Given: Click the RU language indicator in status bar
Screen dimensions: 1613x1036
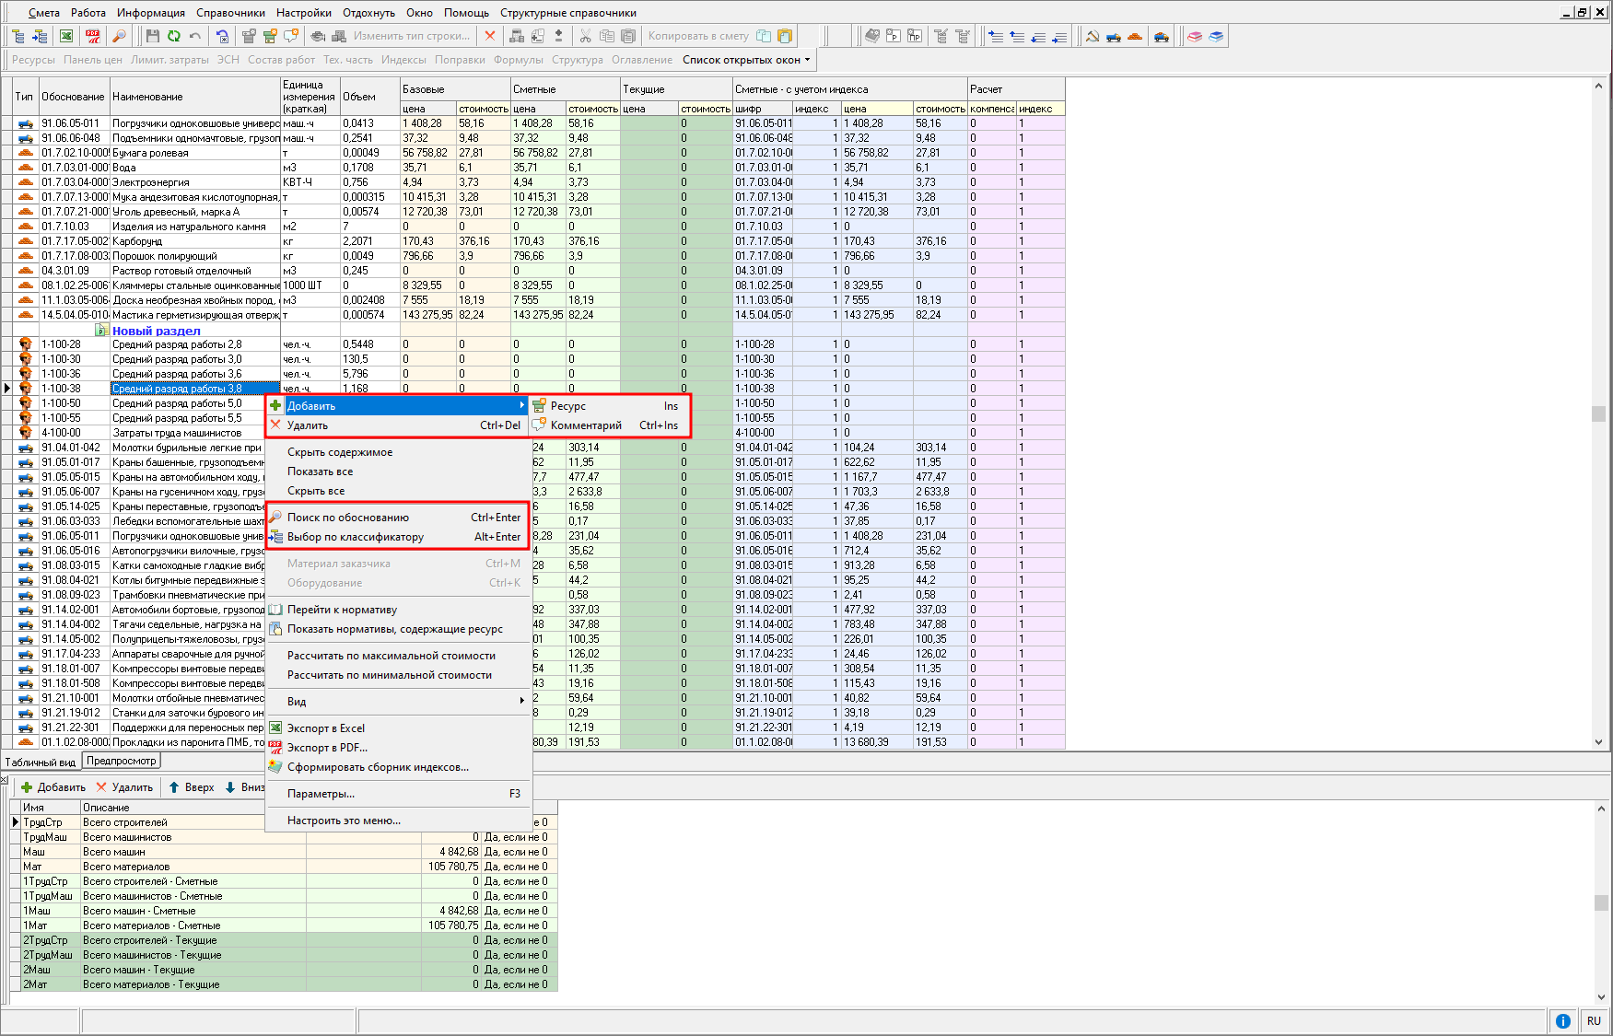Looking at the screenshot, I should point(1594,1020).
